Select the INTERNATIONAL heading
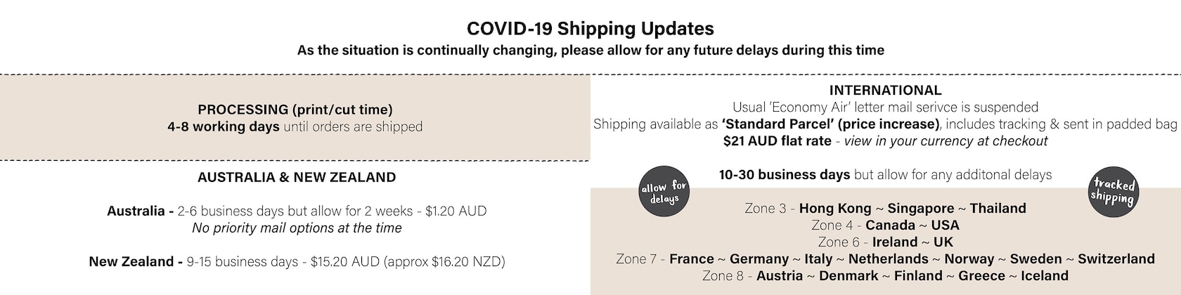 click(885, 90)
